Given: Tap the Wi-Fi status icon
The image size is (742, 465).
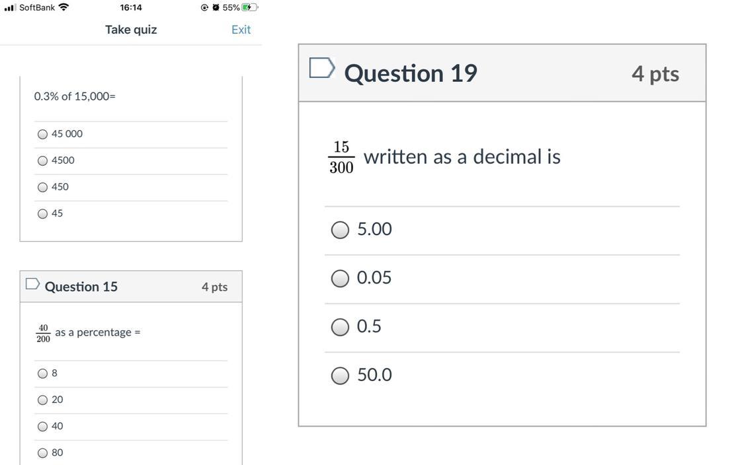Looking at the screenshot, I should coord(63,7).
